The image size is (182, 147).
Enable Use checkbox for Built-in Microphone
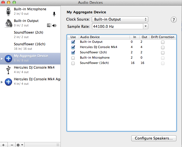point(73,58)
